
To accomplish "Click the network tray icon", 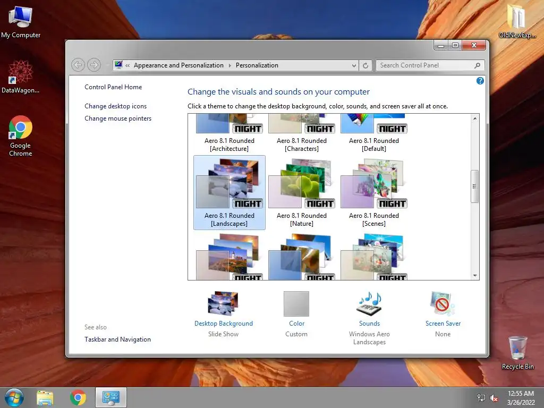I will tap(481, 397).
